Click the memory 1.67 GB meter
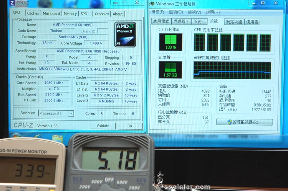 pos(170,70)
